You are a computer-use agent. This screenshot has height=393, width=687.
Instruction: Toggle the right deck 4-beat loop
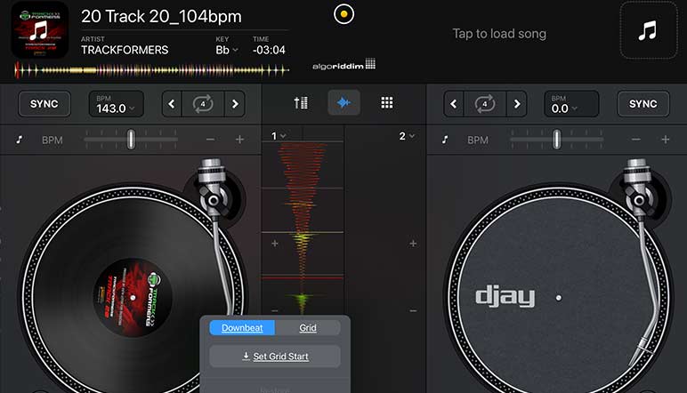(485, 104)
